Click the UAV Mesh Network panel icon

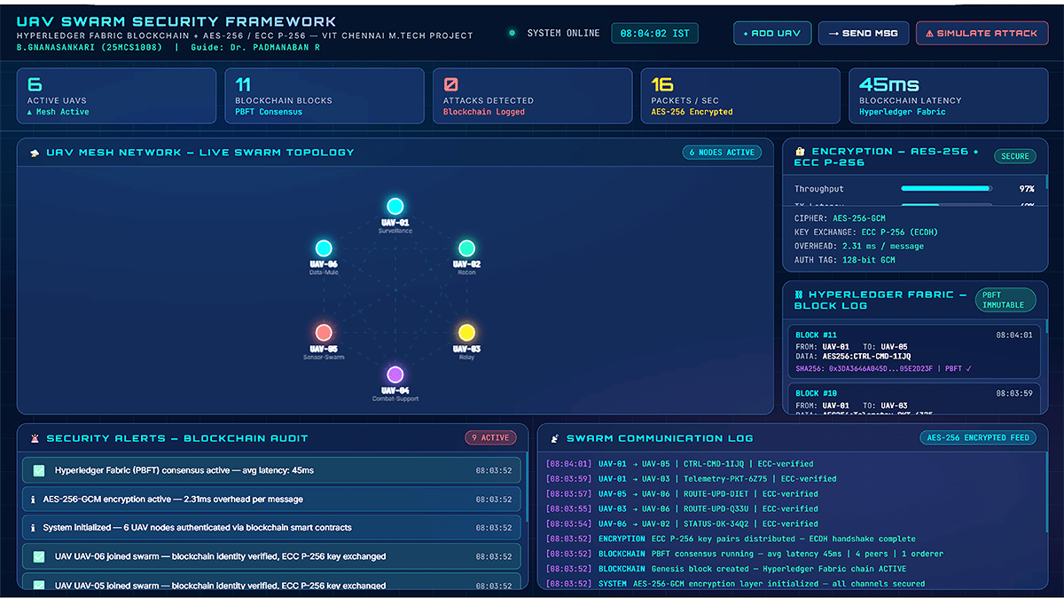[35, 153]
